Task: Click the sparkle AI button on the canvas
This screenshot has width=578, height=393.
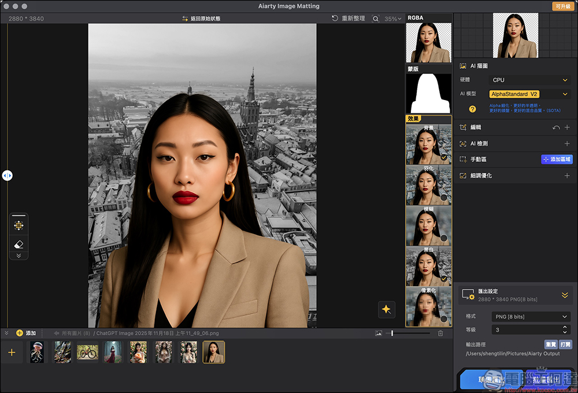Action: coord(387,310)
